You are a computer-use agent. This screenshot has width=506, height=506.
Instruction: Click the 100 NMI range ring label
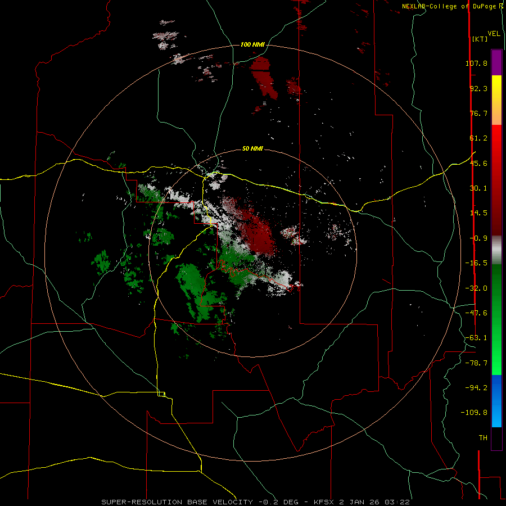tap(252, 44)
